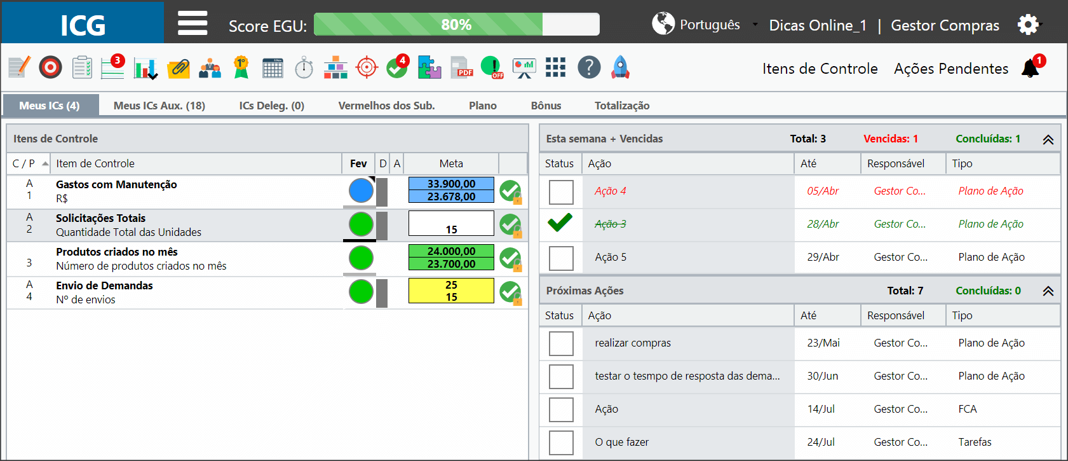The width and height of the screenshot is (1068, 461).
Task: Switch to the Totalização tab
Action: 622,106
